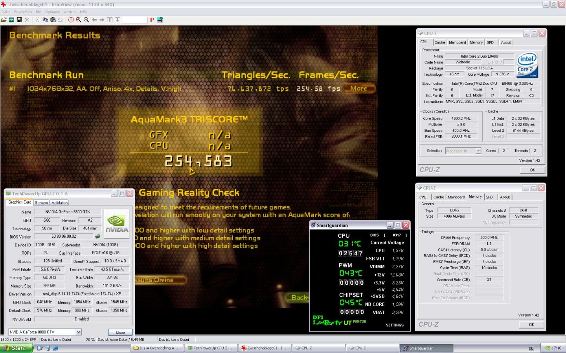Click the Save floppy-disk icon in IrfanView
This screenshot has height=353, width=566.
pos(19,20)
